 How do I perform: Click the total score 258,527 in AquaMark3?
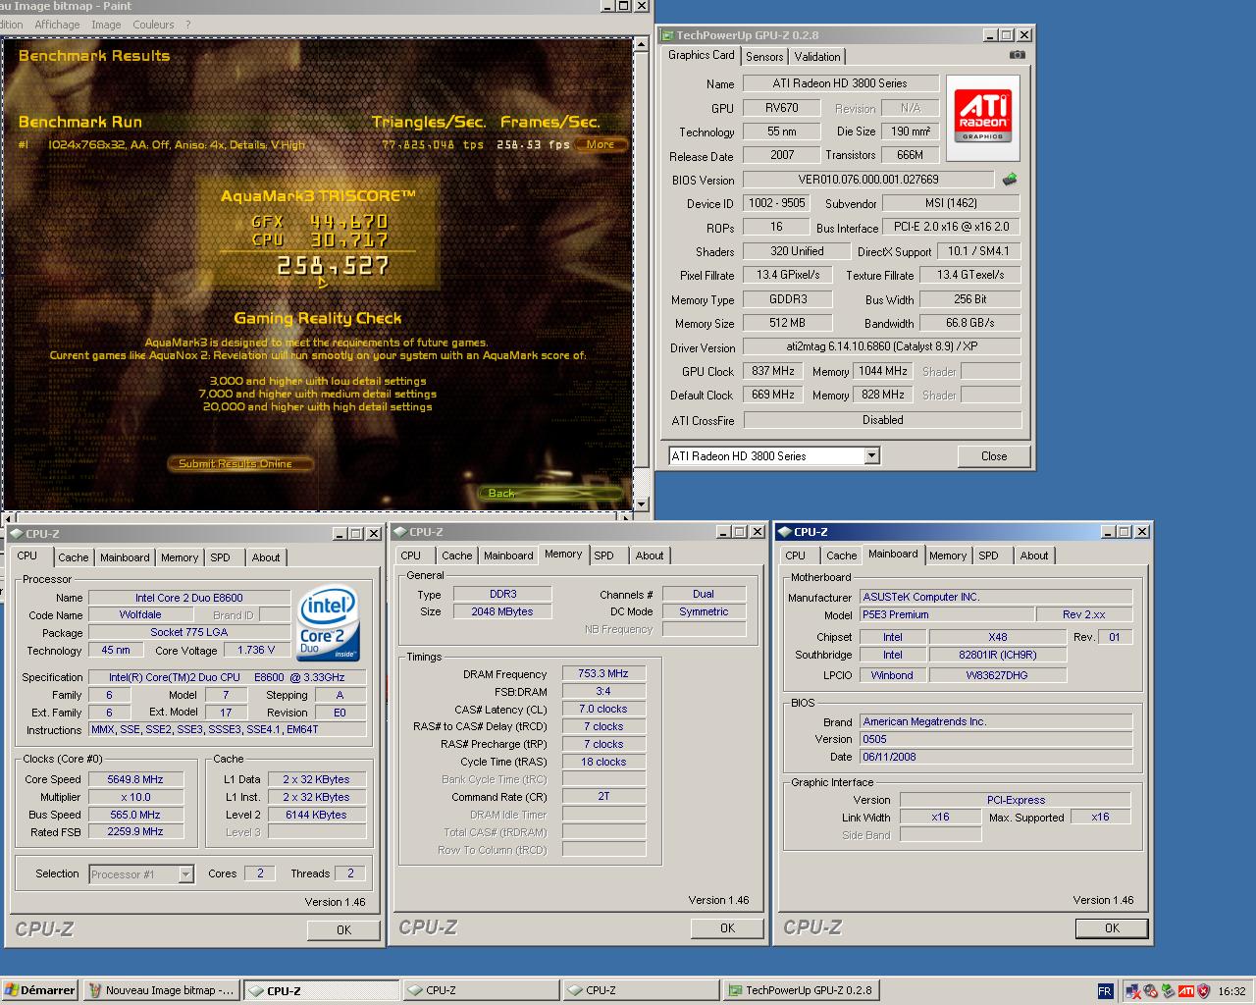coord(333,266)
